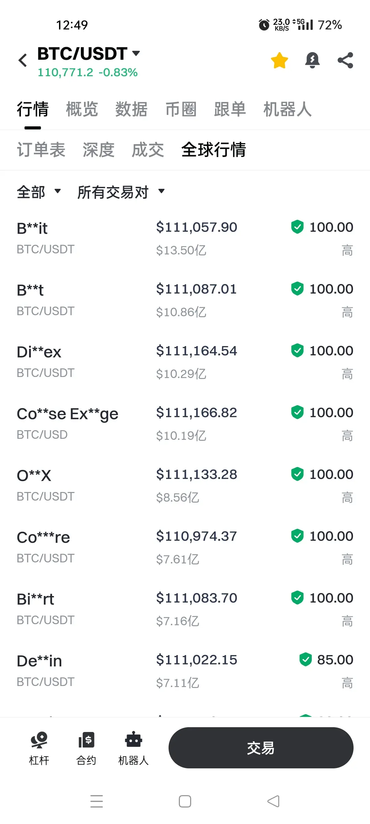
Task: Toggle the yellow favorite star
Action: tap(280, 60)
